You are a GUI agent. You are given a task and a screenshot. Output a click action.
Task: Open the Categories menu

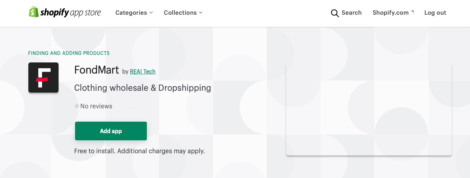click(x=131, y=13)
